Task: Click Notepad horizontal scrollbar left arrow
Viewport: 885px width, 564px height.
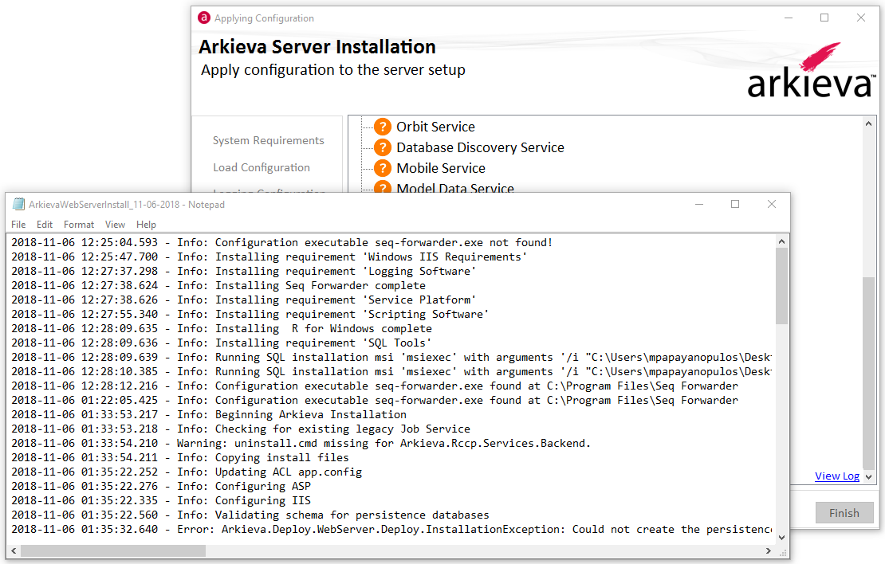Action: click(x=14, y=550)
